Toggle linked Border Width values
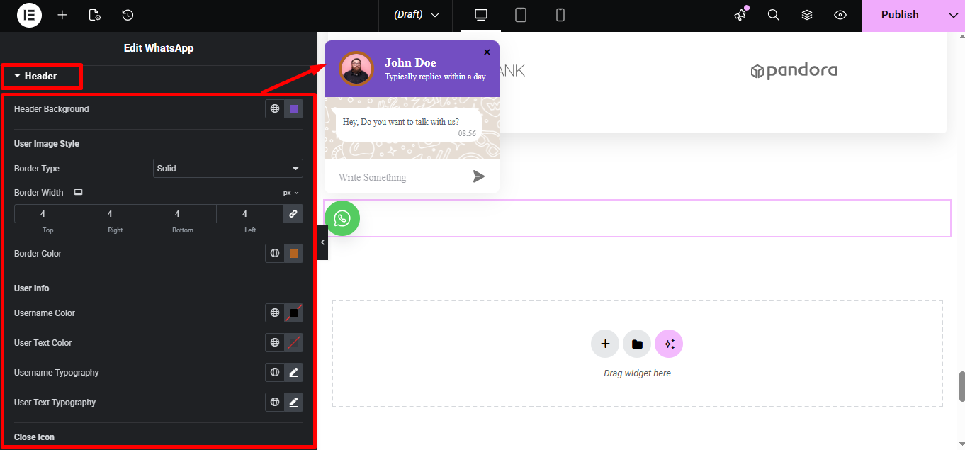 pos(293,213)
